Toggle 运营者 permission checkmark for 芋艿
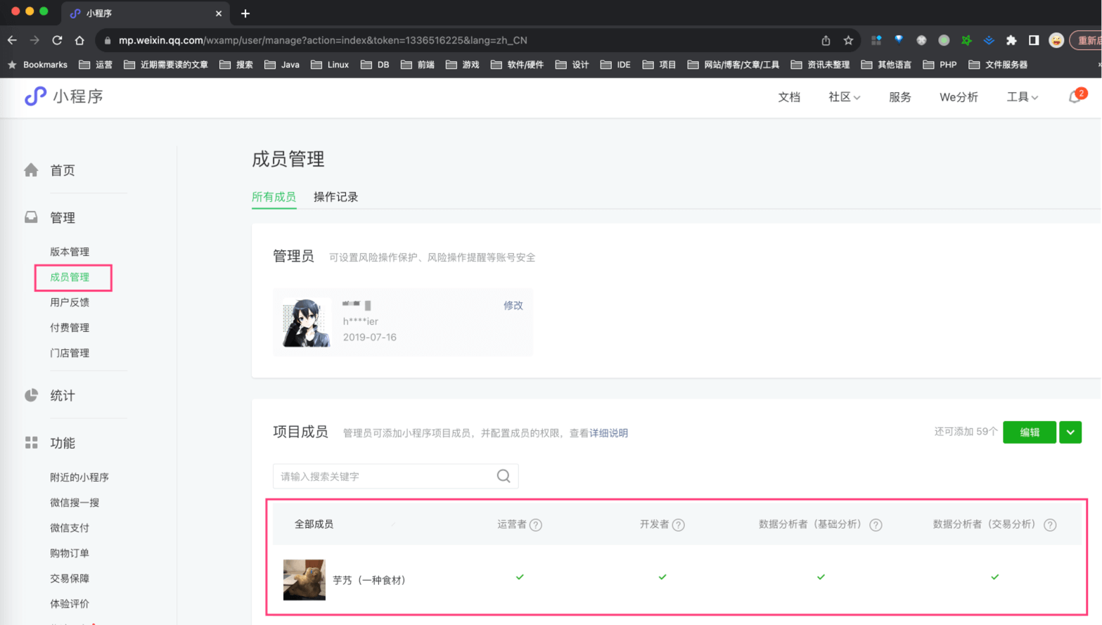Viewport: 1102px width, 625px height. [520, 576]
